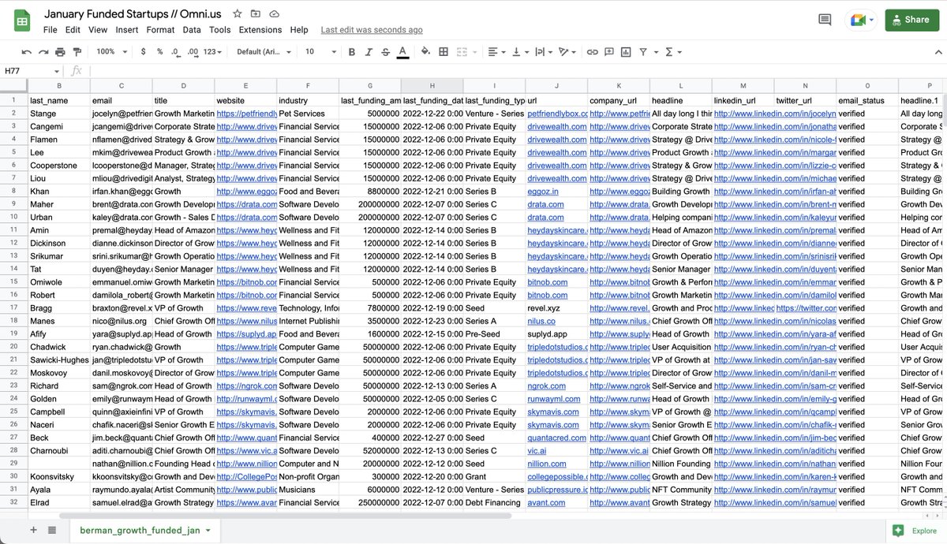This screenshot has height=544, width=947.
Task: Click the merge cells icon
Action: point(462,51)
